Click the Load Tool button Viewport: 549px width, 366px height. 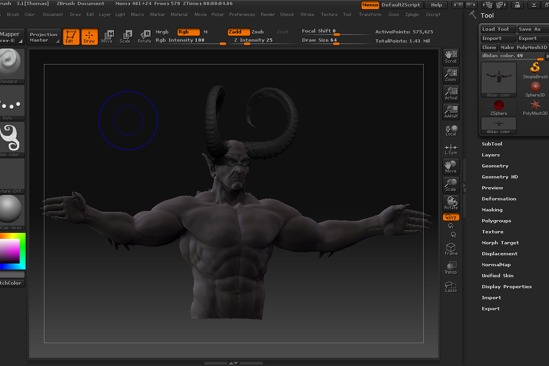pyautogui.click(x=498, y=29)
